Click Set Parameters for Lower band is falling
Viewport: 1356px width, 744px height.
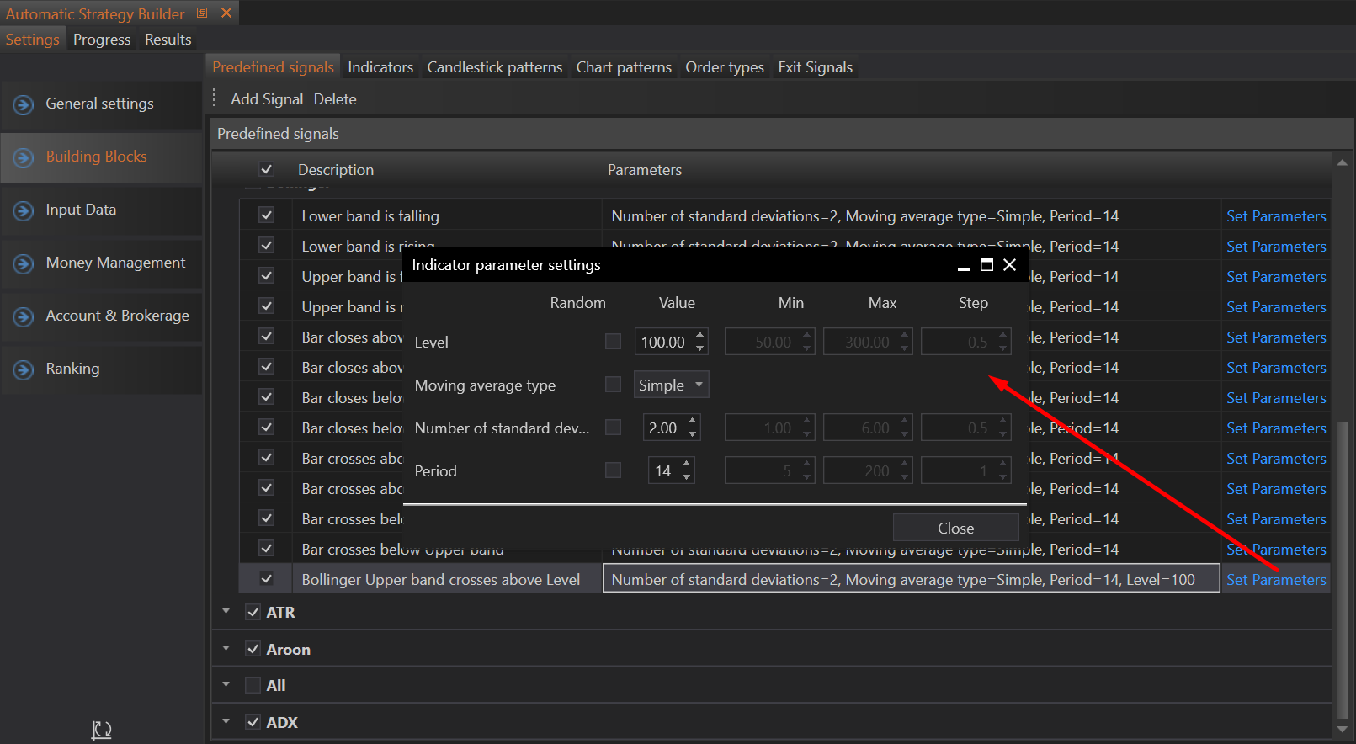coord(1275,216)
